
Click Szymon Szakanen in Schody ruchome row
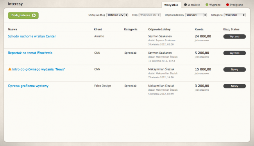click(x=160, y=36)
